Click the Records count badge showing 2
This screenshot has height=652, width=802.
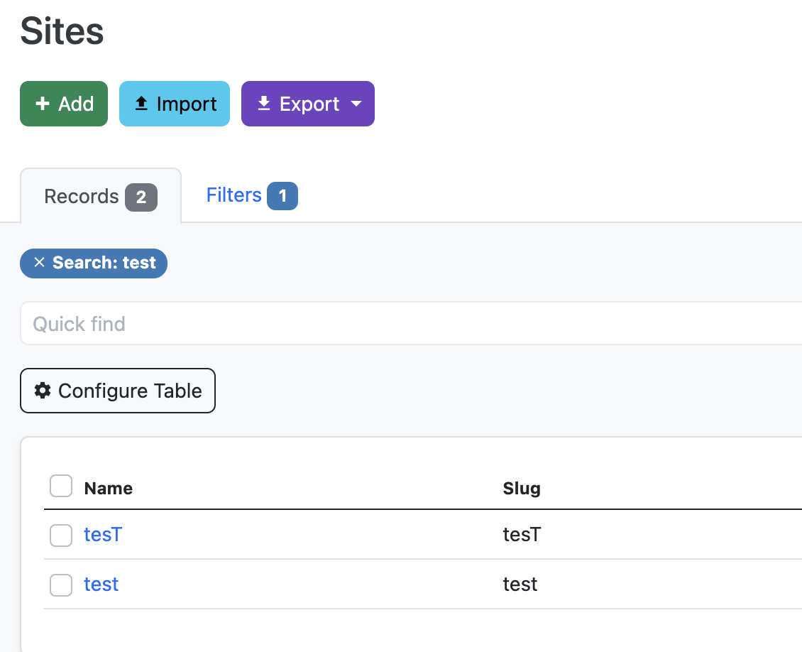(x=141, y=197)
